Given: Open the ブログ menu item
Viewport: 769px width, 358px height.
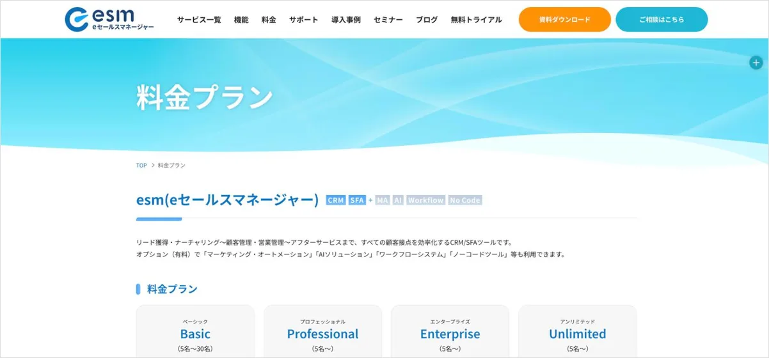Looking at the screenshot, I should click(x=427, y=20).
